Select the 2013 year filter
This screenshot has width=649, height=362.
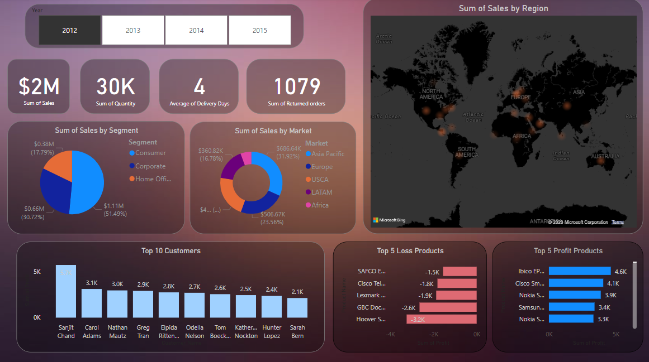132,30
